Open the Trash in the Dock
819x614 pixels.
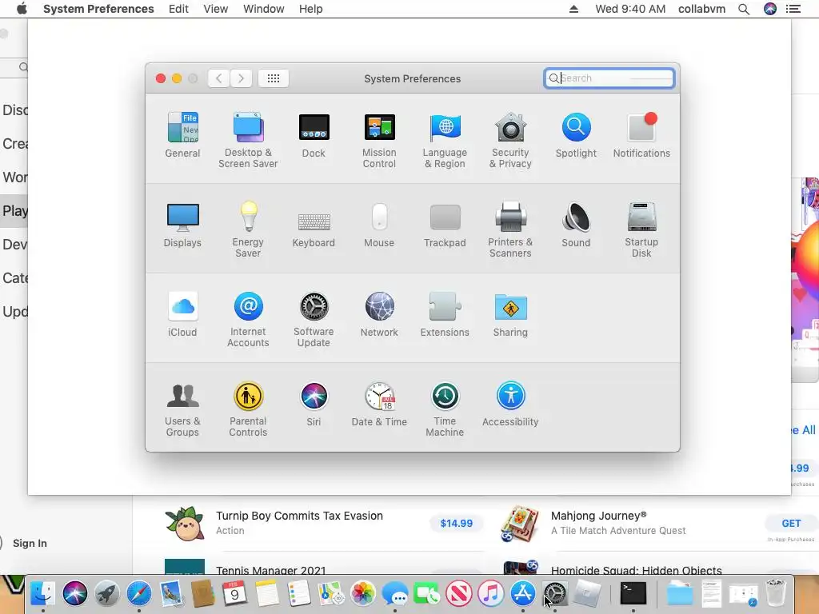tap(776, 594)
